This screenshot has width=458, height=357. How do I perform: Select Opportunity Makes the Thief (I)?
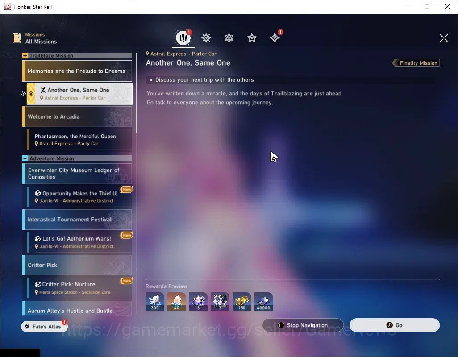79,197
